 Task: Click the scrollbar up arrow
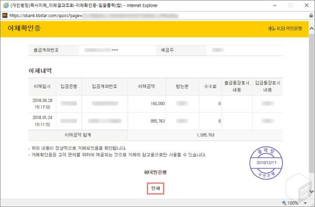coord(311,28)
